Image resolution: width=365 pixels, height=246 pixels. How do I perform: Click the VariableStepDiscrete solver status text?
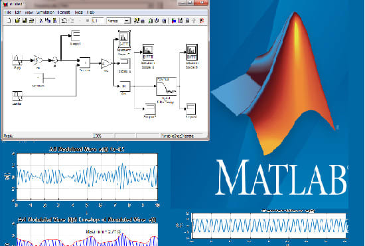coord(178,136)
